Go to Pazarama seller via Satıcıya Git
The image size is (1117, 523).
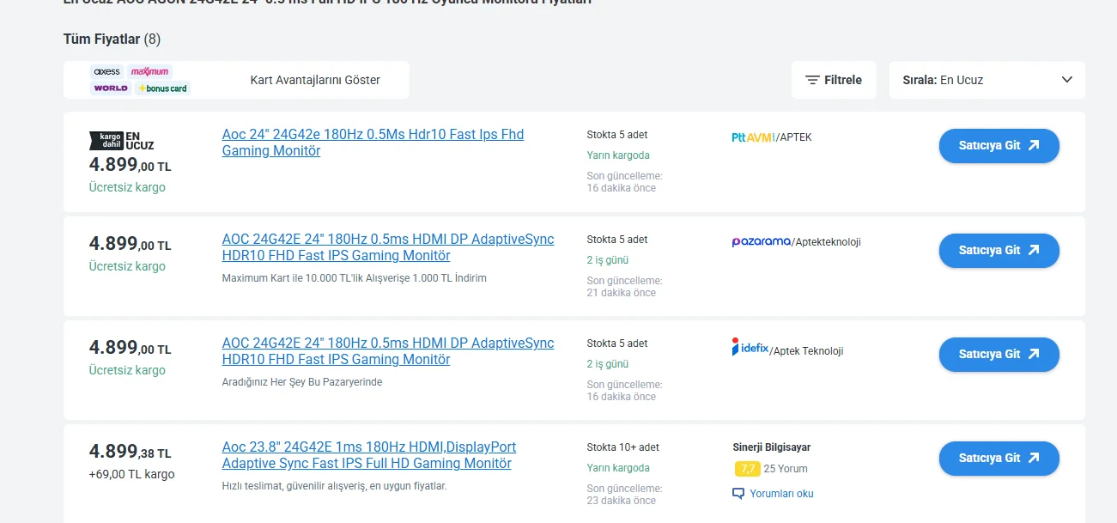999,251
